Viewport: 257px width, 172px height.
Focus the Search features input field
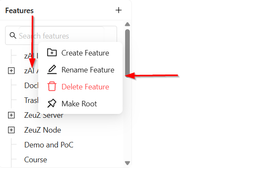[x=61, y=35]
